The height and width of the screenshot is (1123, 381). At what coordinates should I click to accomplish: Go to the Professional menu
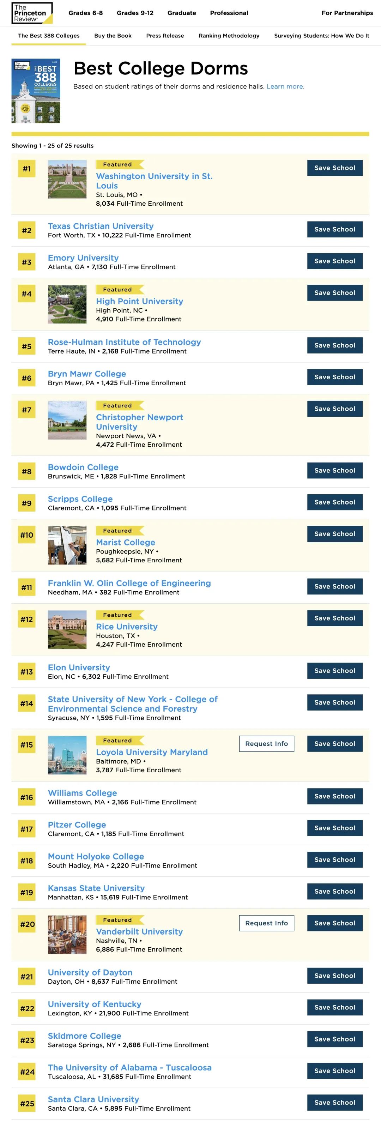(229, 13)
